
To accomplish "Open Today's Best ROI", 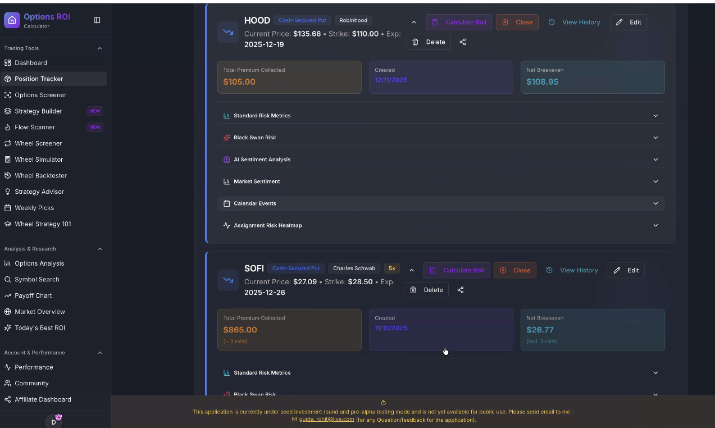I will coord(40,327).
